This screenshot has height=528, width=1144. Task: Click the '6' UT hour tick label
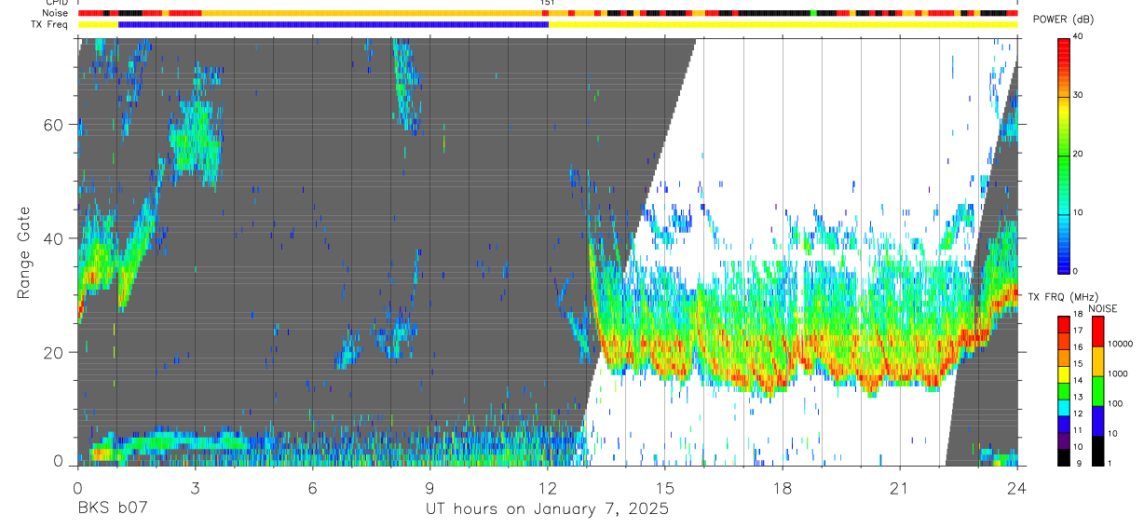point(312,487)
